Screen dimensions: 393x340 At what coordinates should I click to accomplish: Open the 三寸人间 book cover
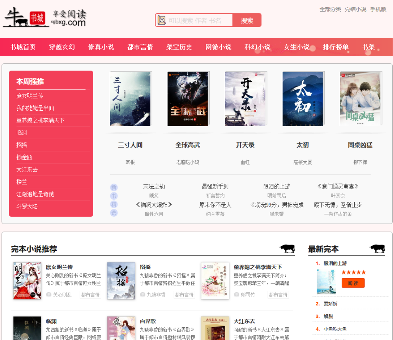[131, 99]
